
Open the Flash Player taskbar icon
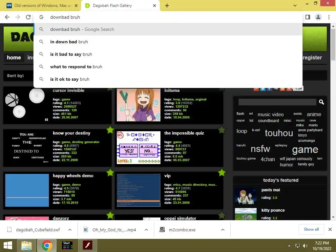coord(88,245)
